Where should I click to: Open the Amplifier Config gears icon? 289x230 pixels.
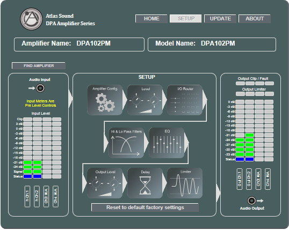click(105, 100)
